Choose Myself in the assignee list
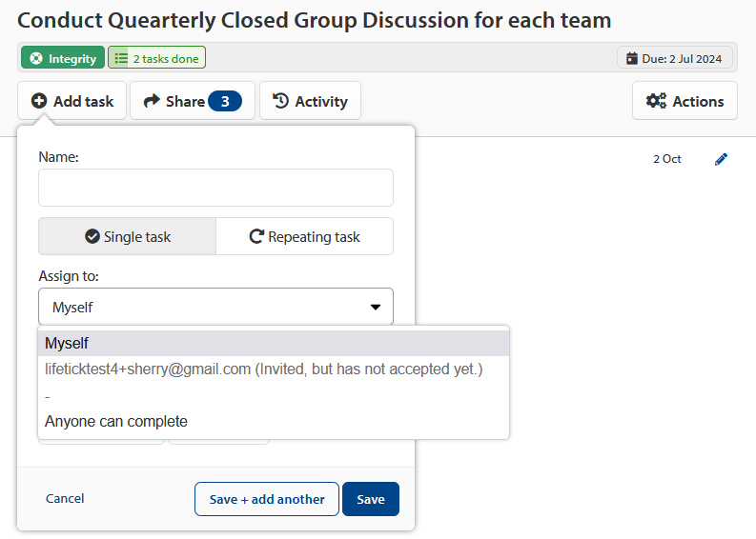This screenshot has width=756, height=539. [x=274, y=343]
